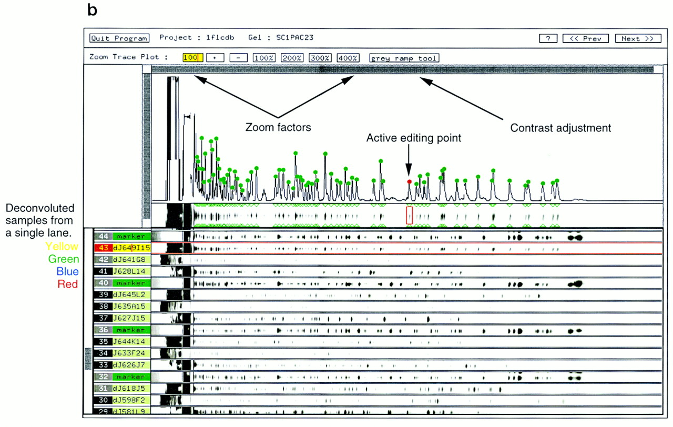Click the red band selection box
Image resolution: width=673 pixels, height=427 pixels.
pos(410,216)
